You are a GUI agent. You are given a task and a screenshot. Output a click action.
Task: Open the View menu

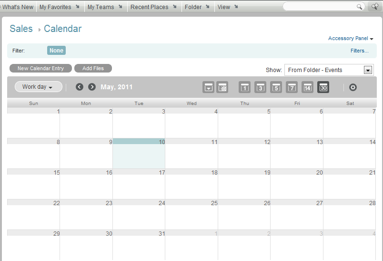tap(227, 7)
